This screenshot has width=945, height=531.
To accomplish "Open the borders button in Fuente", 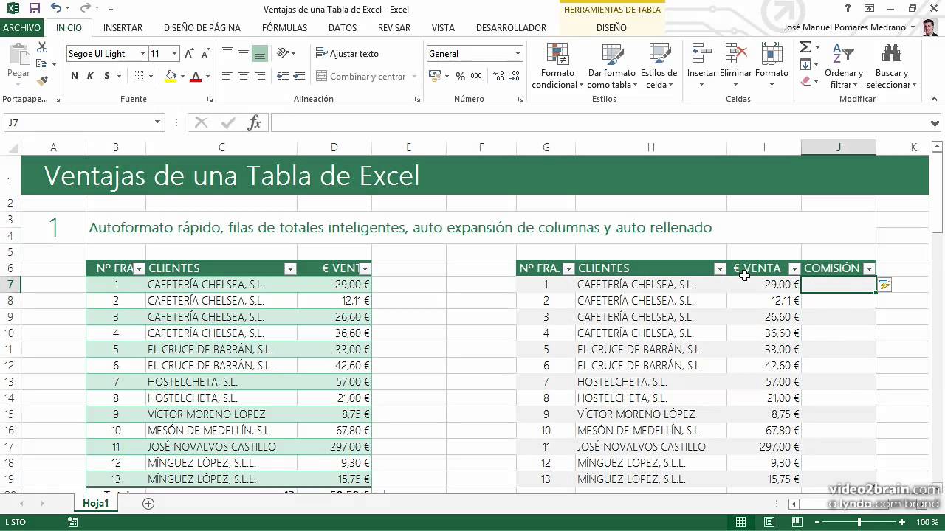I will pyautogui.click(x=138, y=76).
